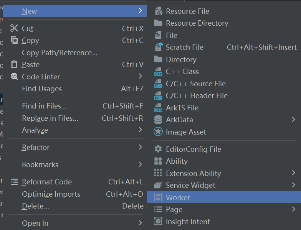
Task: Select Find Usages menu entry
Action: [42, 89]
